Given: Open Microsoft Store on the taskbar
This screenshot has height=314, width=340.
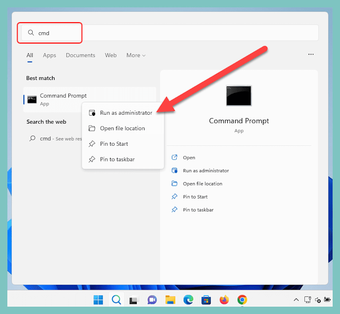Looking at the screenshot, I should coord(206,300).
